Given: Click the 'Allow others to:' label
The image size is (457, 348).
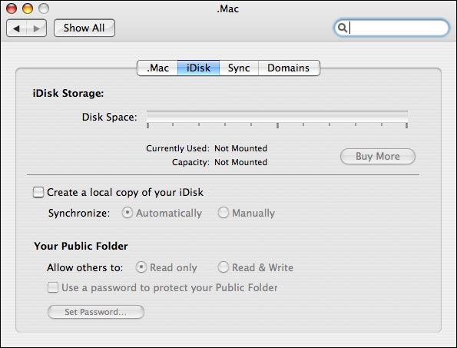Looking at the screenshot, I should pyautogui.click(x=84, y=267).
